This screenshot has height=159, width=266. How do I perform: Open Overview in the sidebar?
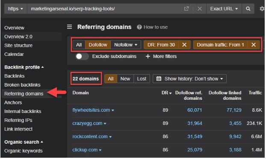pyautogui.click(x=14, y=28)
